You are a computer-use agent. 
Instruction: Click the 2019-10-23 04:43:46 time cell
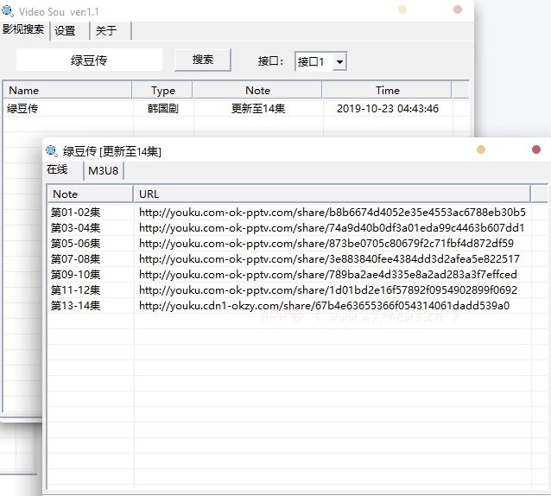388,109
